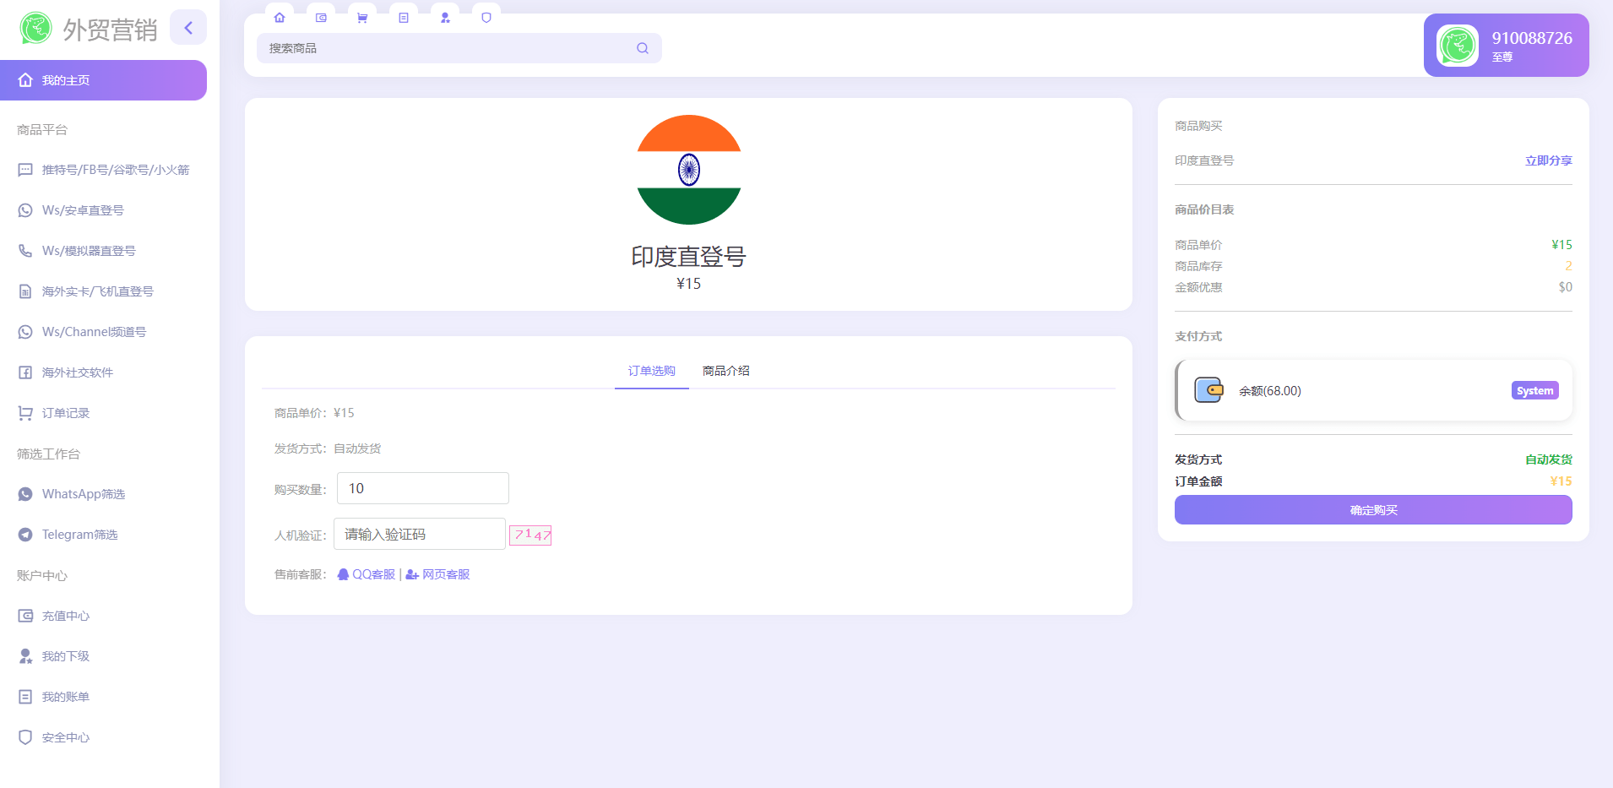Click the user avatar logo at top right
Viewport: 1613px width, 788px height.
coord(1458,46)
